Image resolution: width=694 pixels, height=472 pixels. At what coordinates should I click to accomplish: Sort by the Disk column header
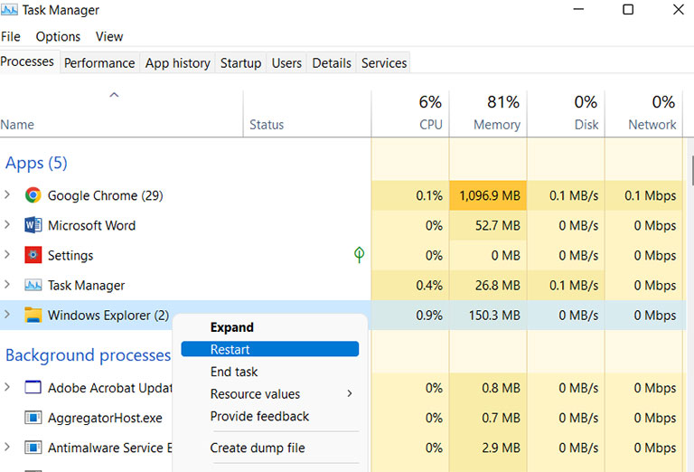tap(566, 114)
